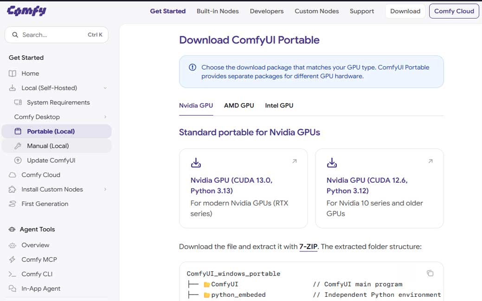
Task: Click the Portable (Local) box icon
Action: [x=18, y=131]
